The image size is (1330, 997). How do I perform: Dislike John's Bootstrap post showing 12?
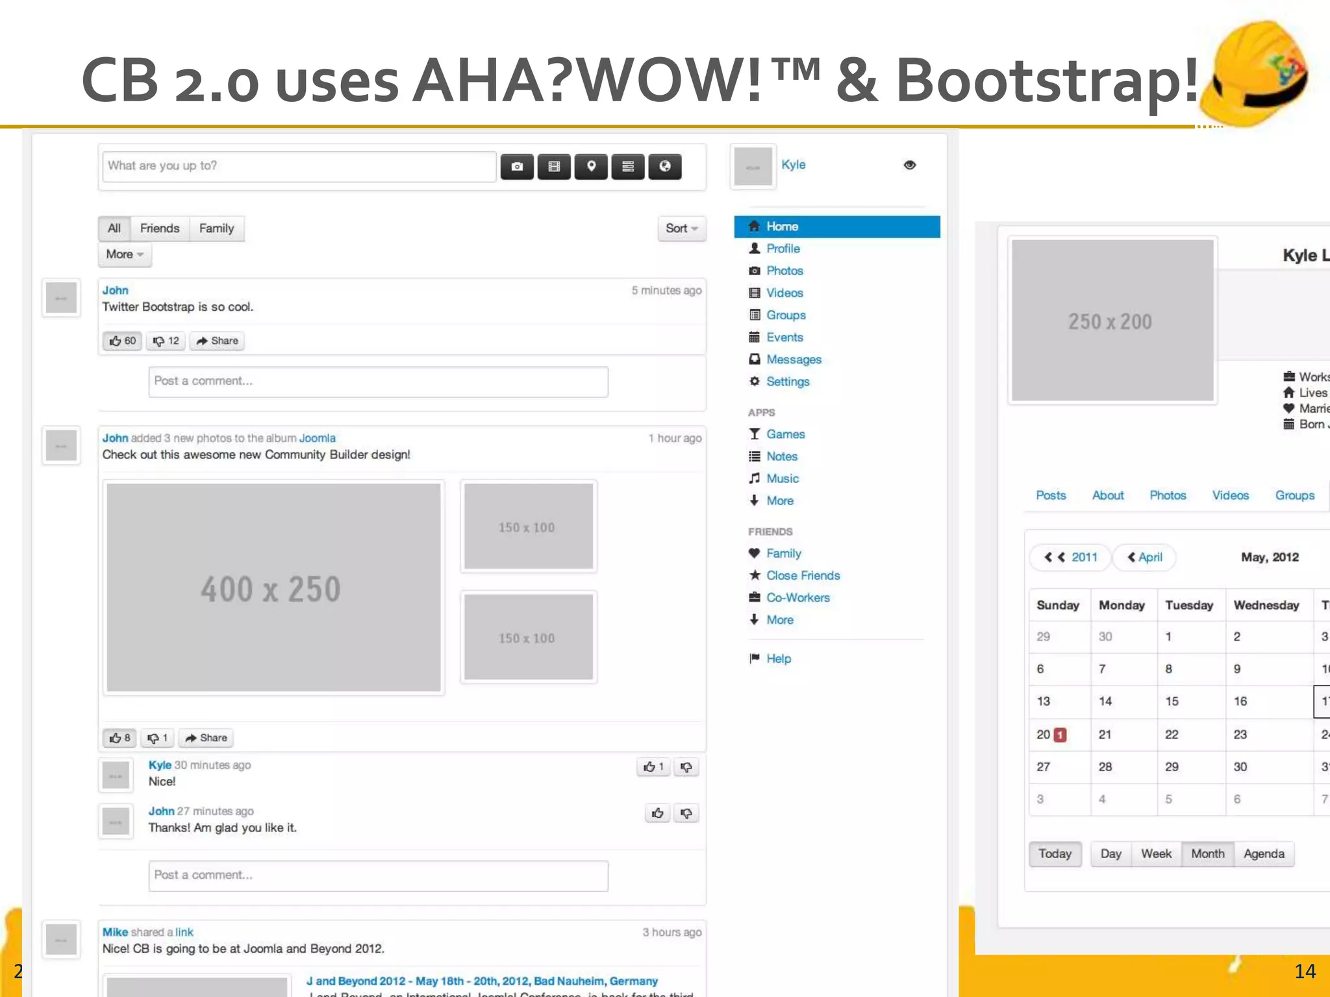(x=166, y=341)
